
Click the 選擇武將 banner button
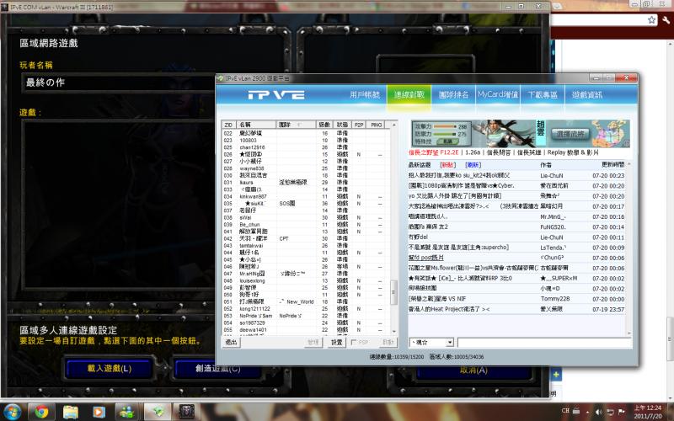(x=570, y=134)
